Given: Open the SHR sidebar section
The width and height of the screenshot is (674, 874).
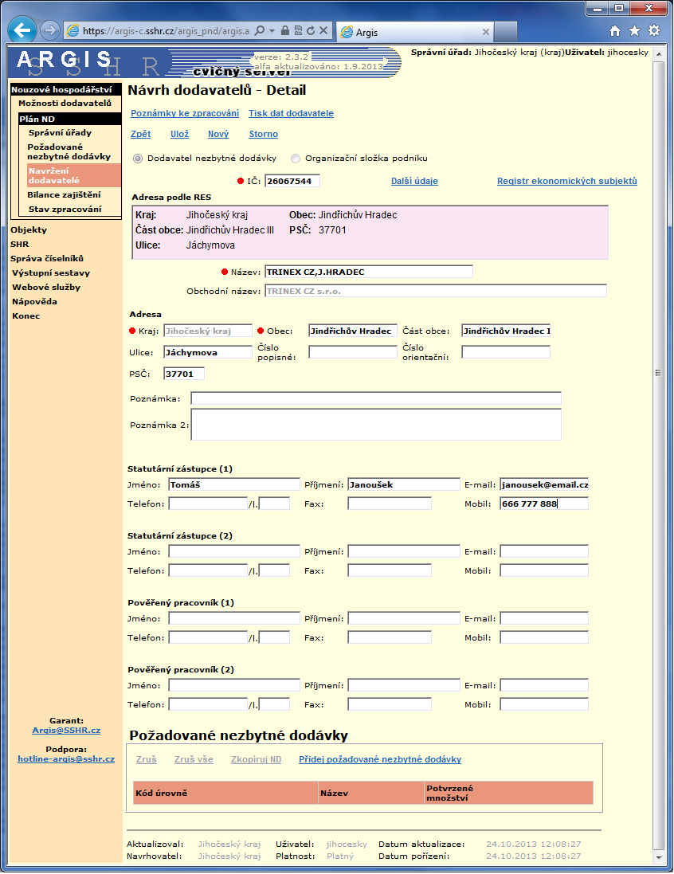Looking at the screenshot, I should [19, 244].
